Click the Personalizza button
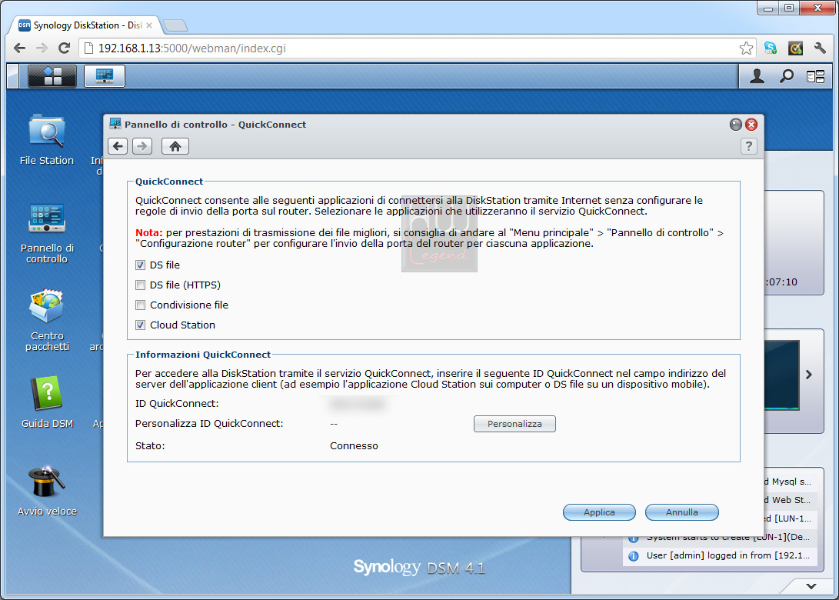 point(514,424)
